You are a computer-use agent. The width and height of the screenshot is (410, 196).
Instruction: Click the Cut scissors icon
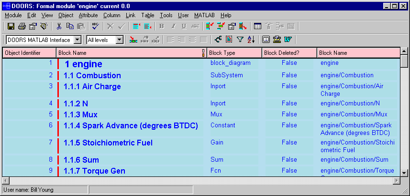(x=59, y=26)
